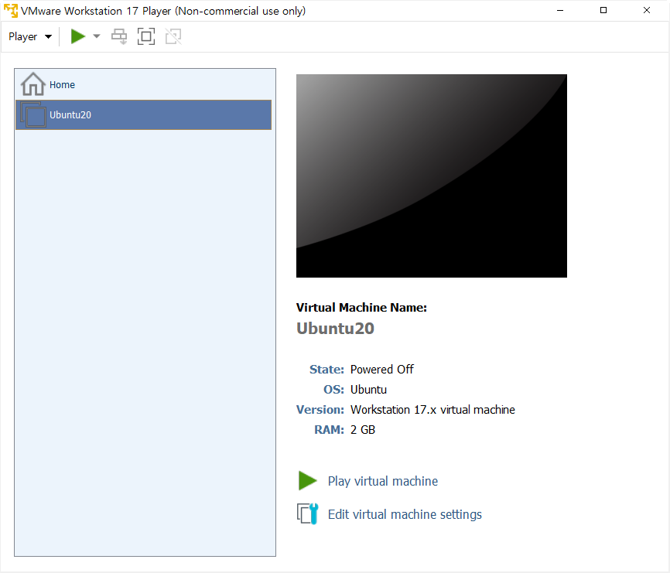Click Play virtual machine link
Screen dimensions: 670x573
click(383, 481)
